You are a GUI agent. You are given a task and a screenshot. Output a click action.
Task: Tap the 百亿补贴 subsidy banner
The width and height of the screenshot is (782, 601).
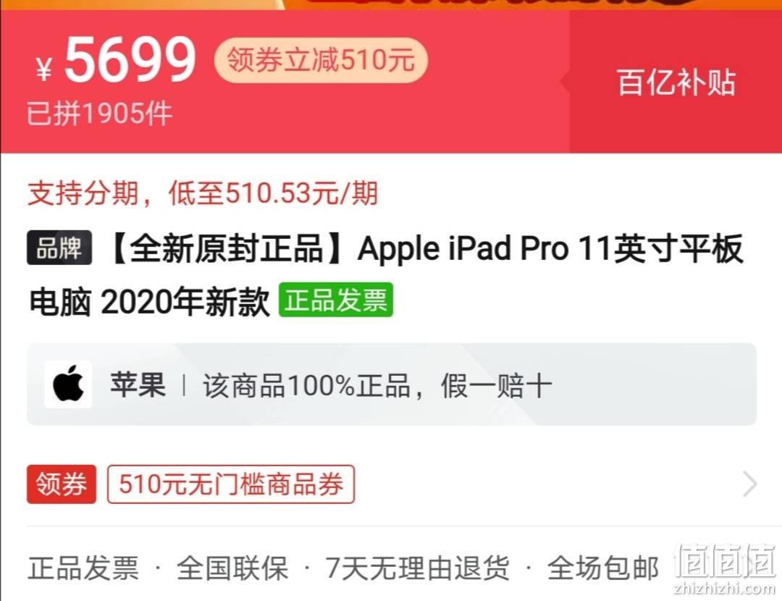676,82
